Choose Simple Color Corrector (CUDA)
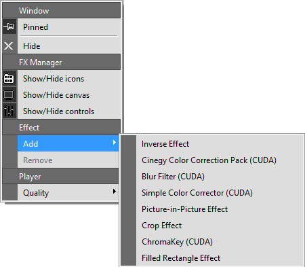The height and width of the screenshot is (267, 305). (220, 193)
